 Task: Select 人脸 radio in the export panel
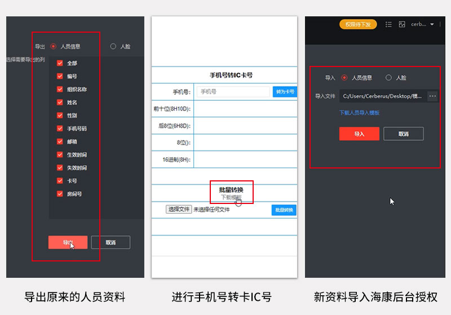113,46
